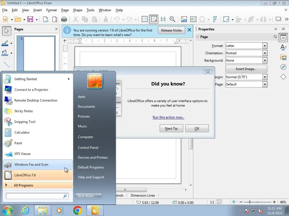Switch to the Dimension Lines layer tab

(143, 195)
